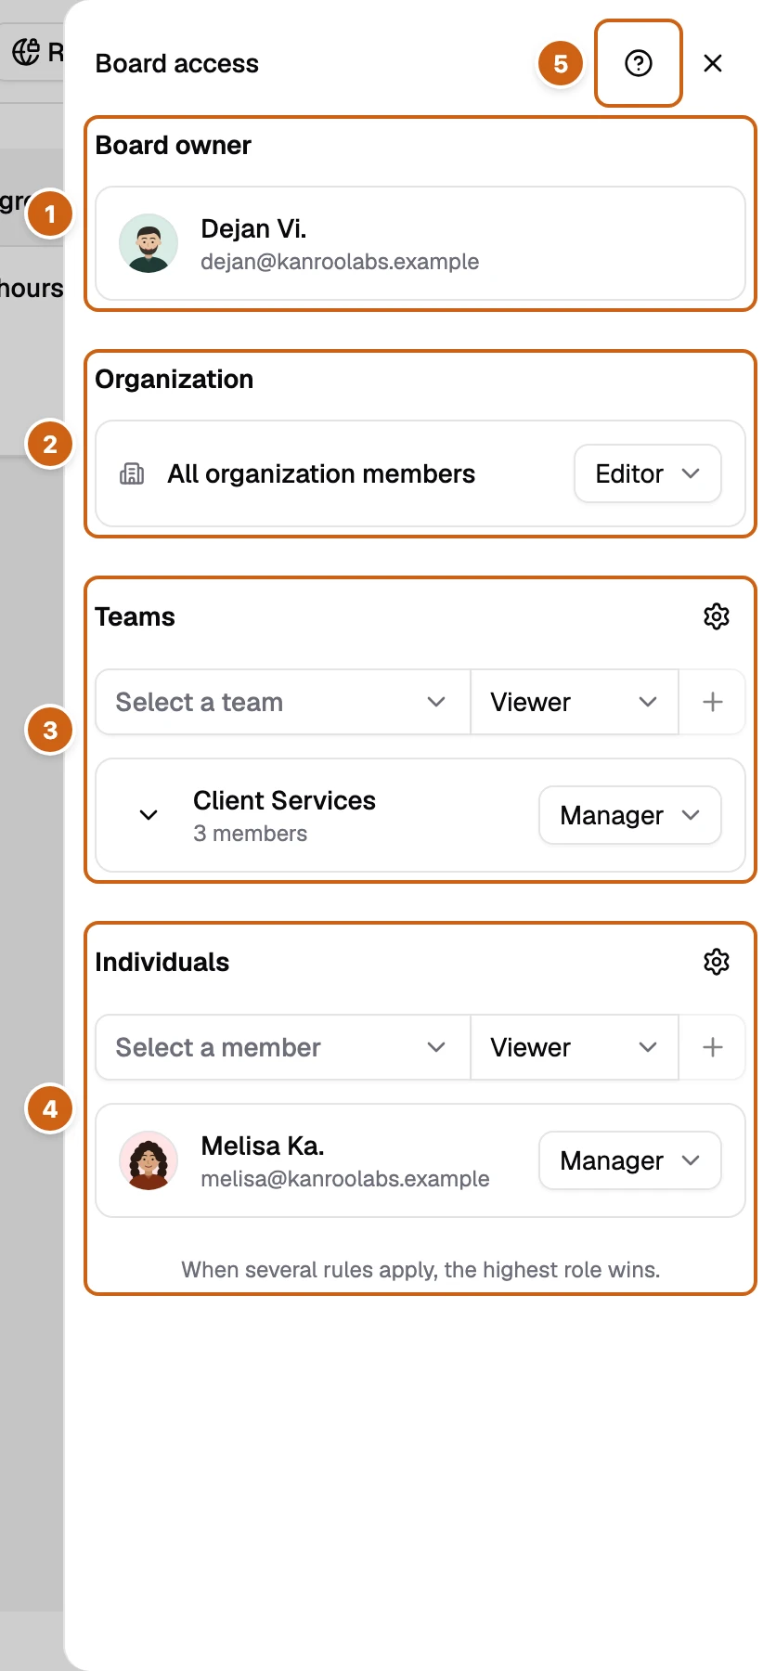
Task: Open the new member's Viewer role dropdown
Action: pyautogui.click(x=575, y=1047)
